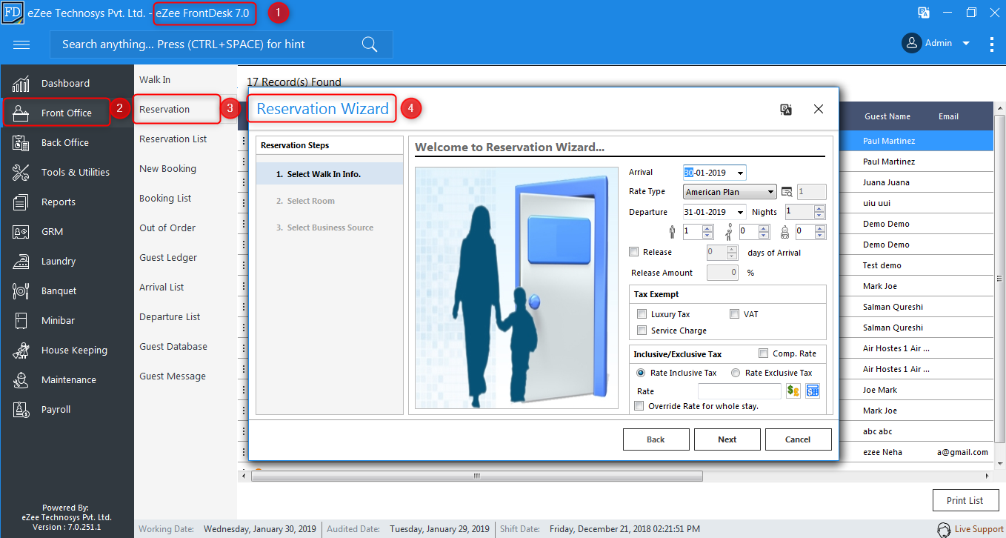
Task: Click the Next button in wizard
Action: pos(727,439)
